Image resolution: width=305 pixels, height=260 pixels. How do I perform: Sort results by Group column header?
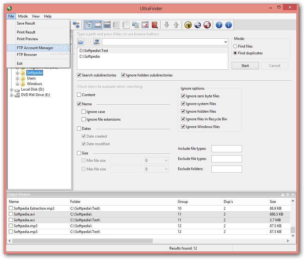199,202
